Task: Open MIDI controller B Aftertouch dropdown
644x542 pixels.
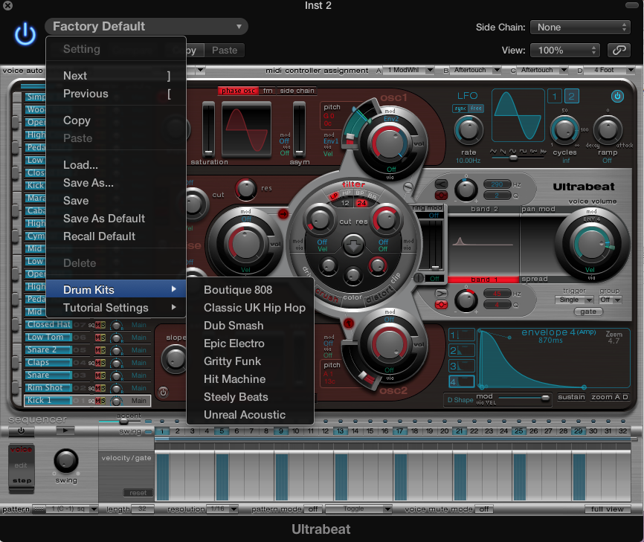Action: [x=475, y=70]
